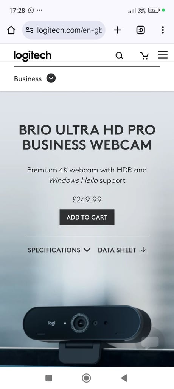174x389 pixels.
Task: Open the shopping cart icon
Action: tap(144, 56)
